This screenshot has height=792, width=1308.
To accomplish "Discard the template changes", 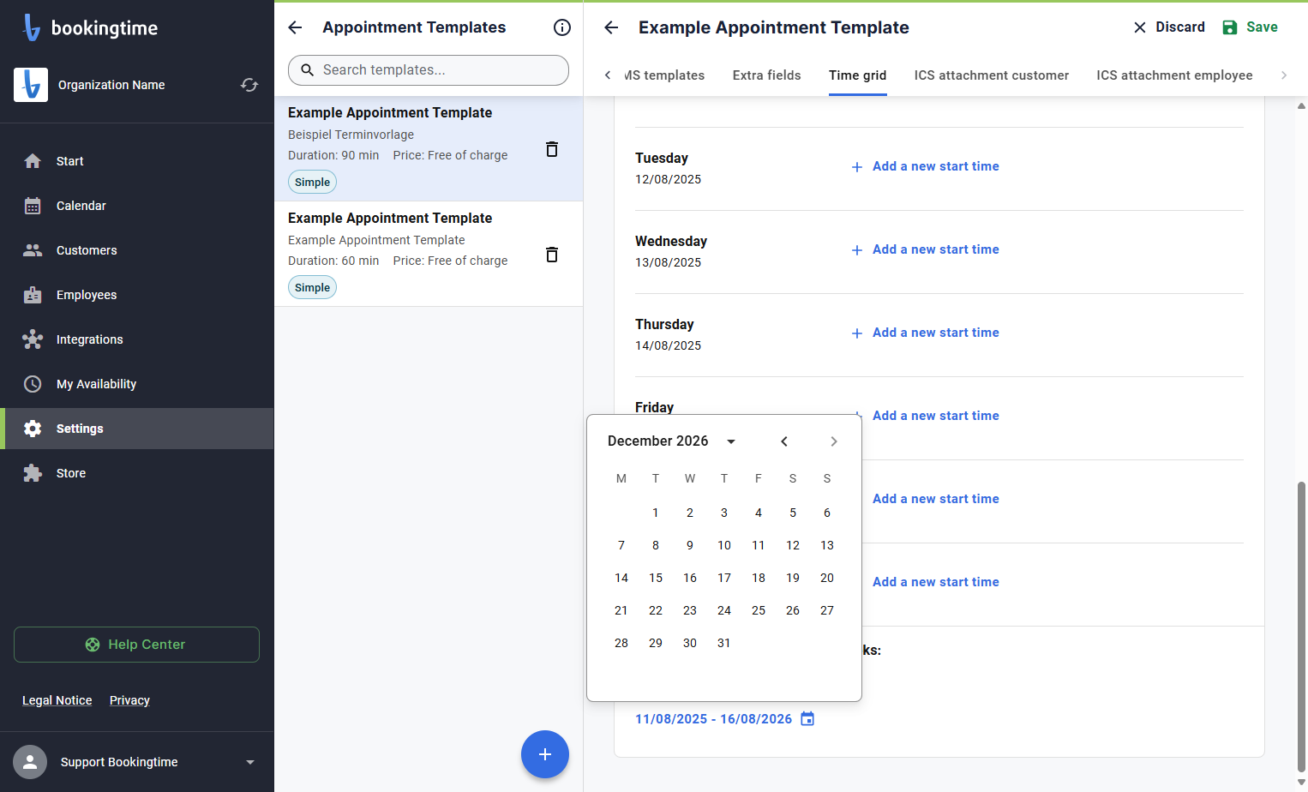I will [x=1169, y=27].
